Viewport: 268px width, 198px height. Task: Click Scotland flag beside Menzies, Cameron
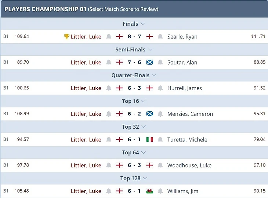click(x=149, y=114)
